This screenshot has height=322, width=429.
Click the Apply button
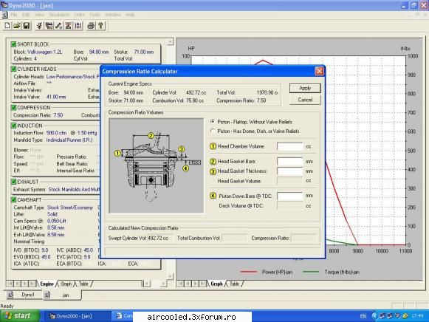click(x=305, y=88)
